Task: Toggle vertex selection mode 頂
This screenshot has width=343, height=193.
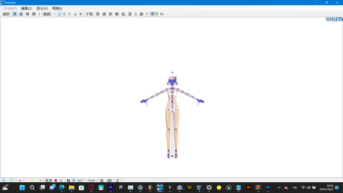Action: coord(14,14)
